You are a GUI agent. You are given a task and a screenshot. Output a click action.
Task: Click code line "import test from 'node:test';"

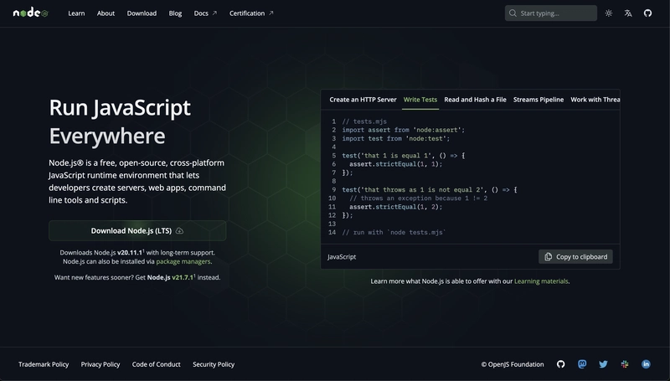point(395,138)
